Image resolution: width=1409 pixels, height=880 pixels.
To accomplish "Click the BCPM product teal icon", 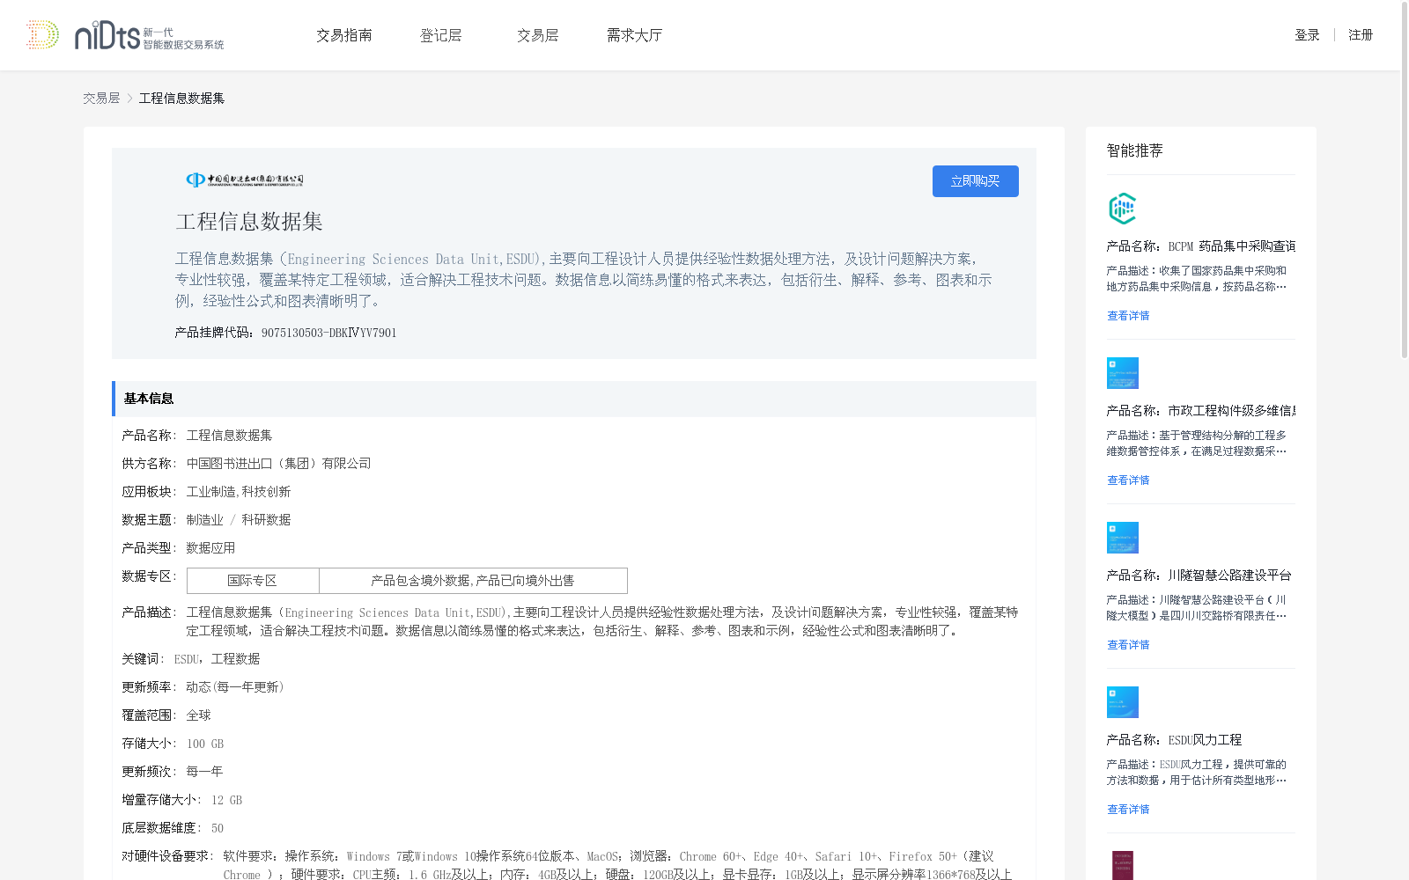I will 1122,209.
